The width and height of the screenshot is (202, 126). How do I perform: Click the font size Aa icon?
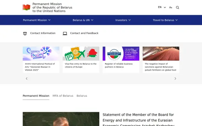[171, 7]
